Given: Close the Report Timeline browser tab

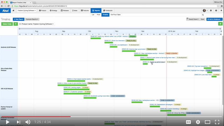Looking at the screenshot, I should [31, 2].
